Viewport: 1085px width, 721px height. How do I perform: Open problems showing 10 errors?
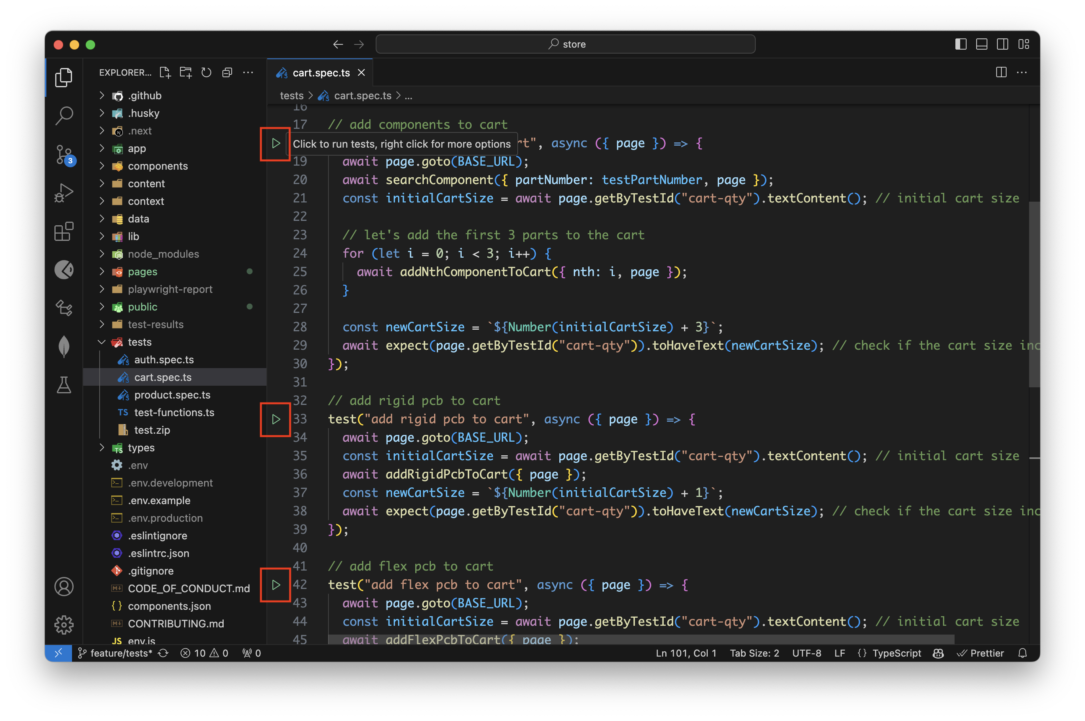tap(204, 653)
